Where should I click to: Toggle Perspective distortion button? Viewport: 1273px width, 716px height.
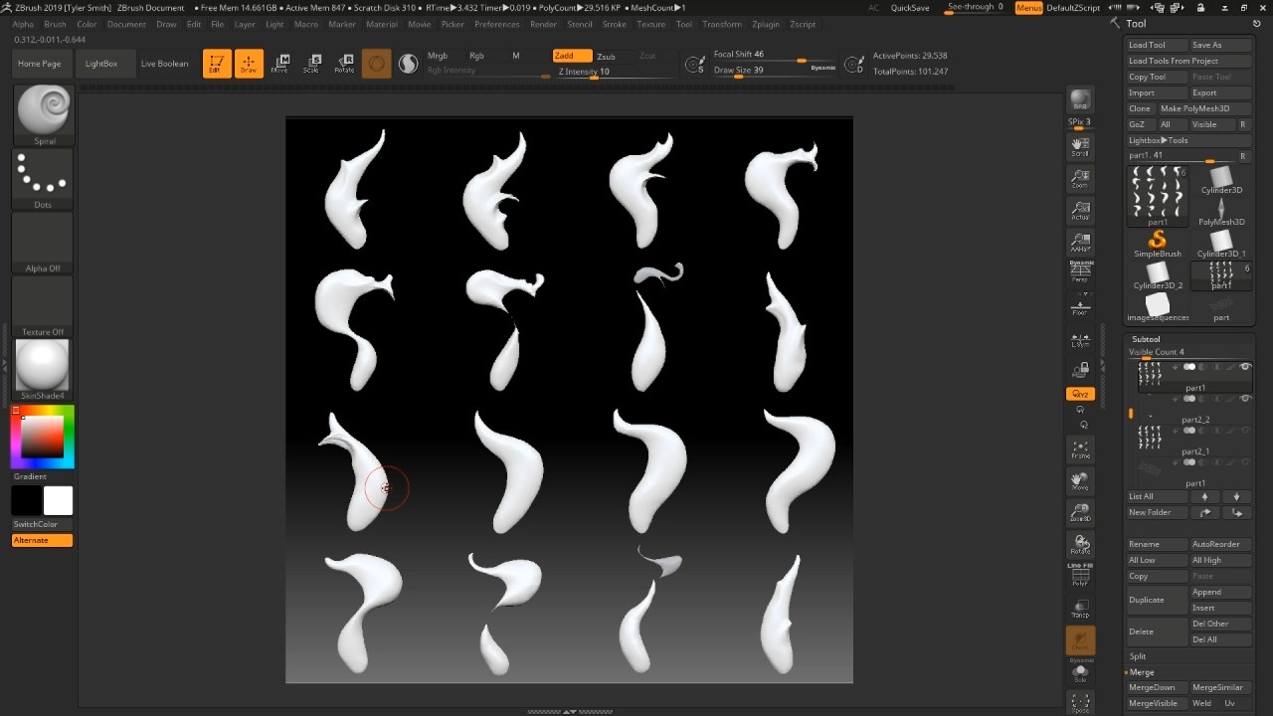1079,270
